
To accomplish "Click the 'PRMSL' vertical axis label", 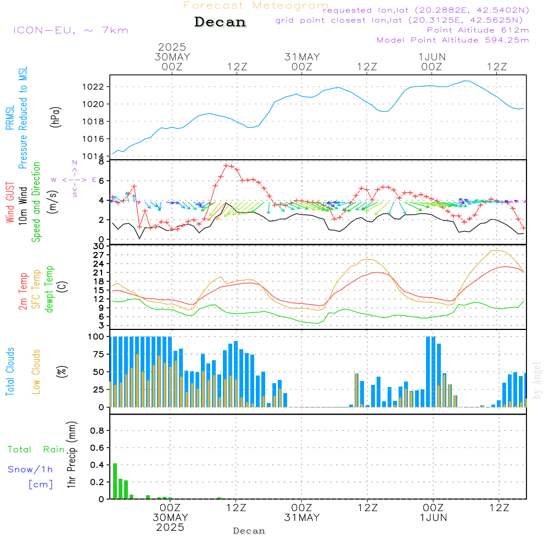I will [x=10, y=117].
